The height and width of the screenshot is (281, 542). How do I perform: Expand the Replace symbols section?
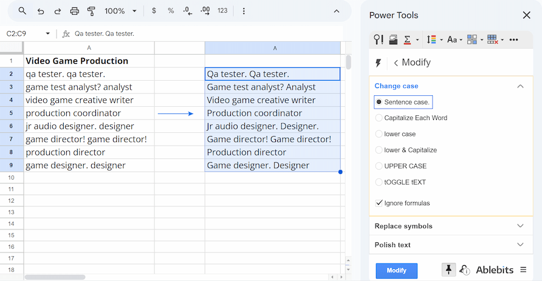pyautogui.click(x=520, y=226)
